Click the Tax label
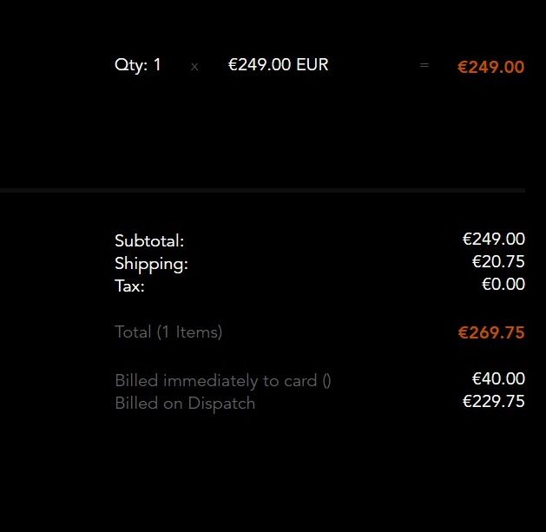 click(129, 286)
